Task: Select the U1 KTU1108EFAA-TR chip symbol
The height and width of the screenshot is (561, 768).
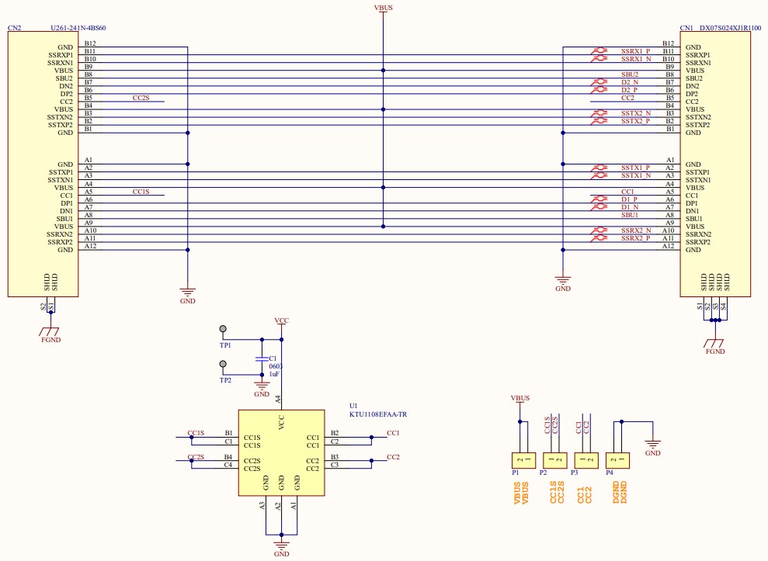Action: coord(281,454)
